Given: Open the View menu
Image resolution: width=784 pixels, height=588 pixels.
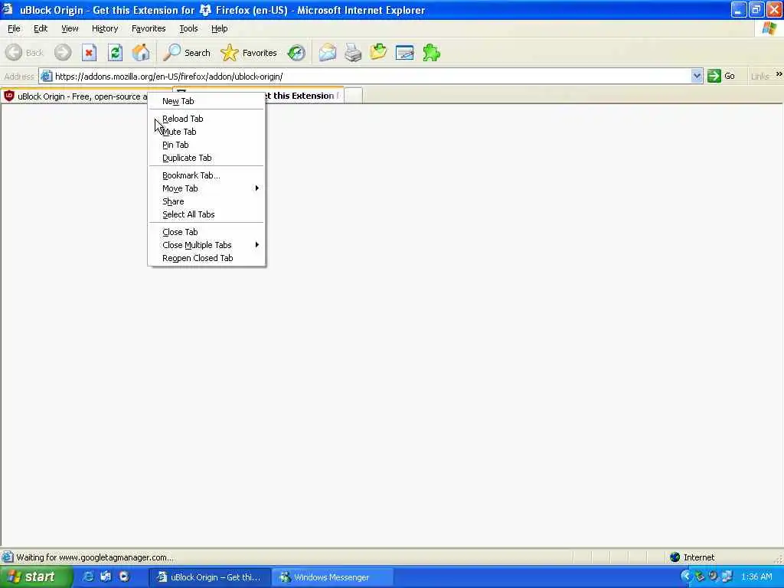Looking at the screenshot, I should [x=70, y=28].
